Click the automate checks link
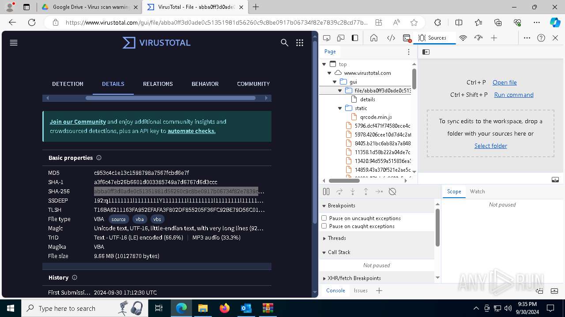This screenshot has width=565, height=317. point(192,131)
